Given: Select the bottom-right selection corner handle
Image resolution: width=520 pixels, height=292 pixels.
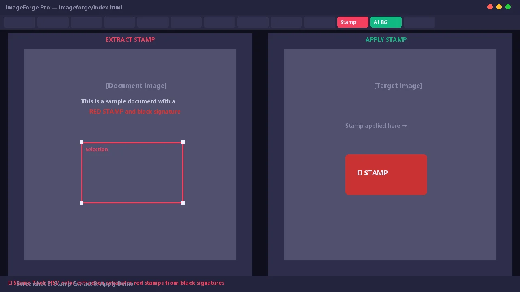Looking at the screenshot, I should (x=183, y=203).
